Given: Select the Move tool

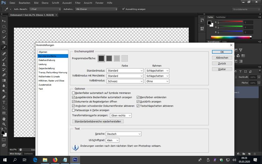Looking at the screenshot, I should (4, 20).
